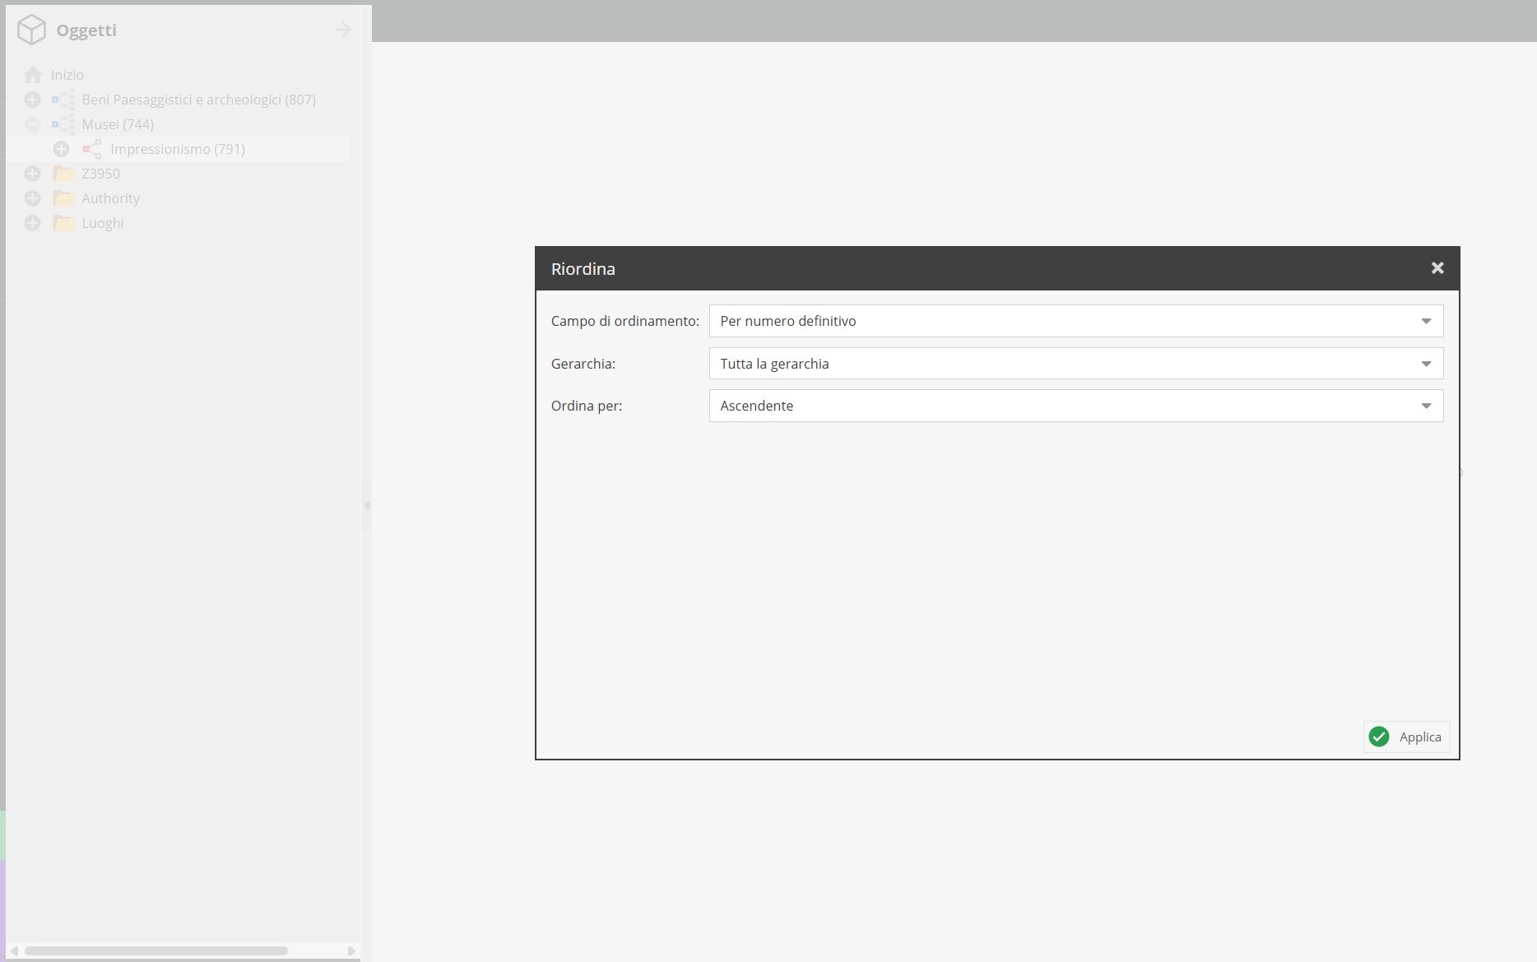This screenshot has height=962, width=1537.
Task: Click the Ordina per label
Action: (x=587, y=406)
